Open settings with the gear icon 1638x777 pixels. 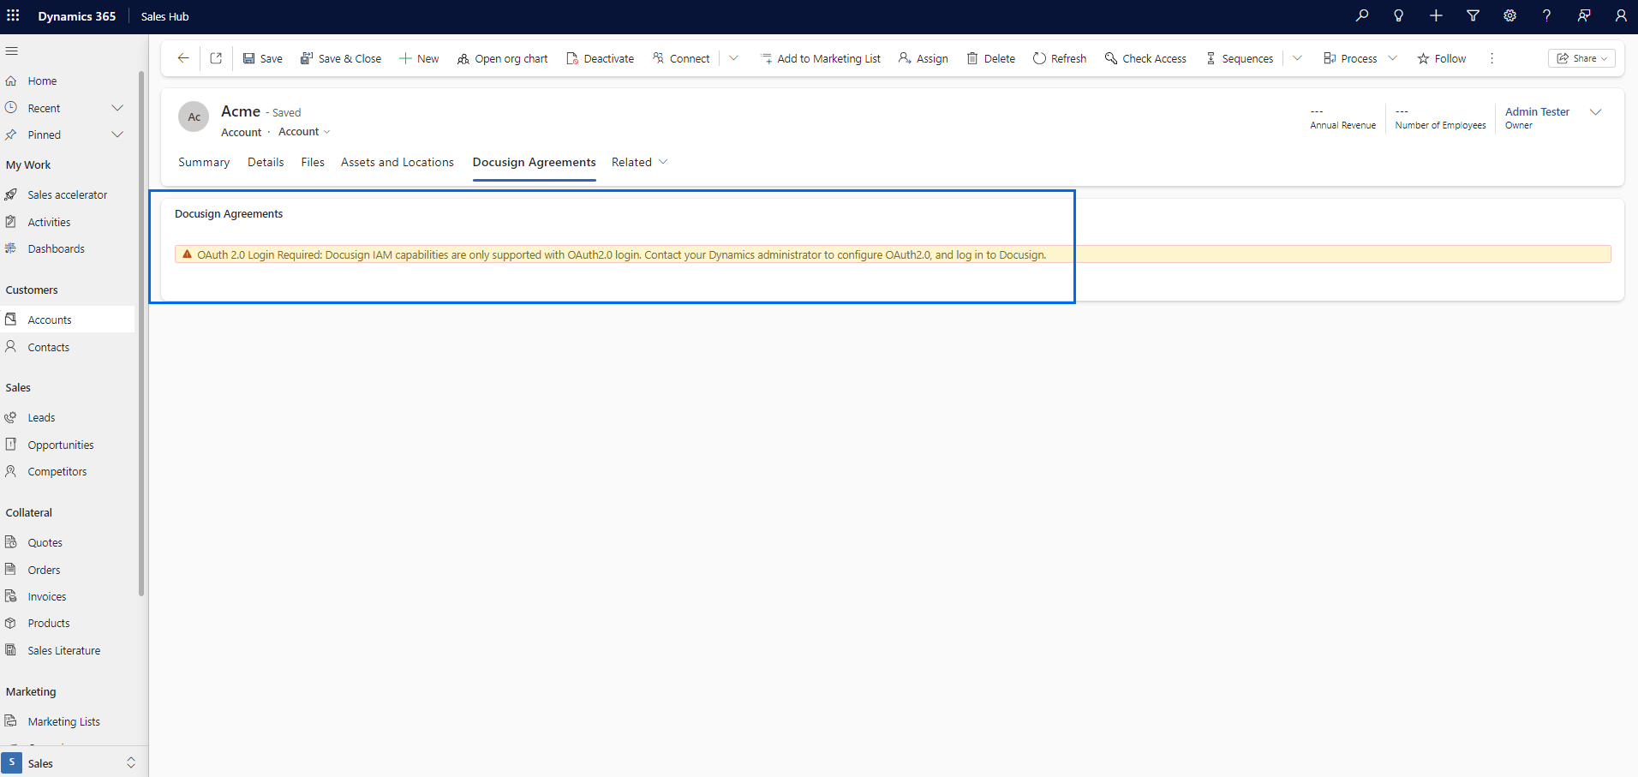(x=1509, y=15)
